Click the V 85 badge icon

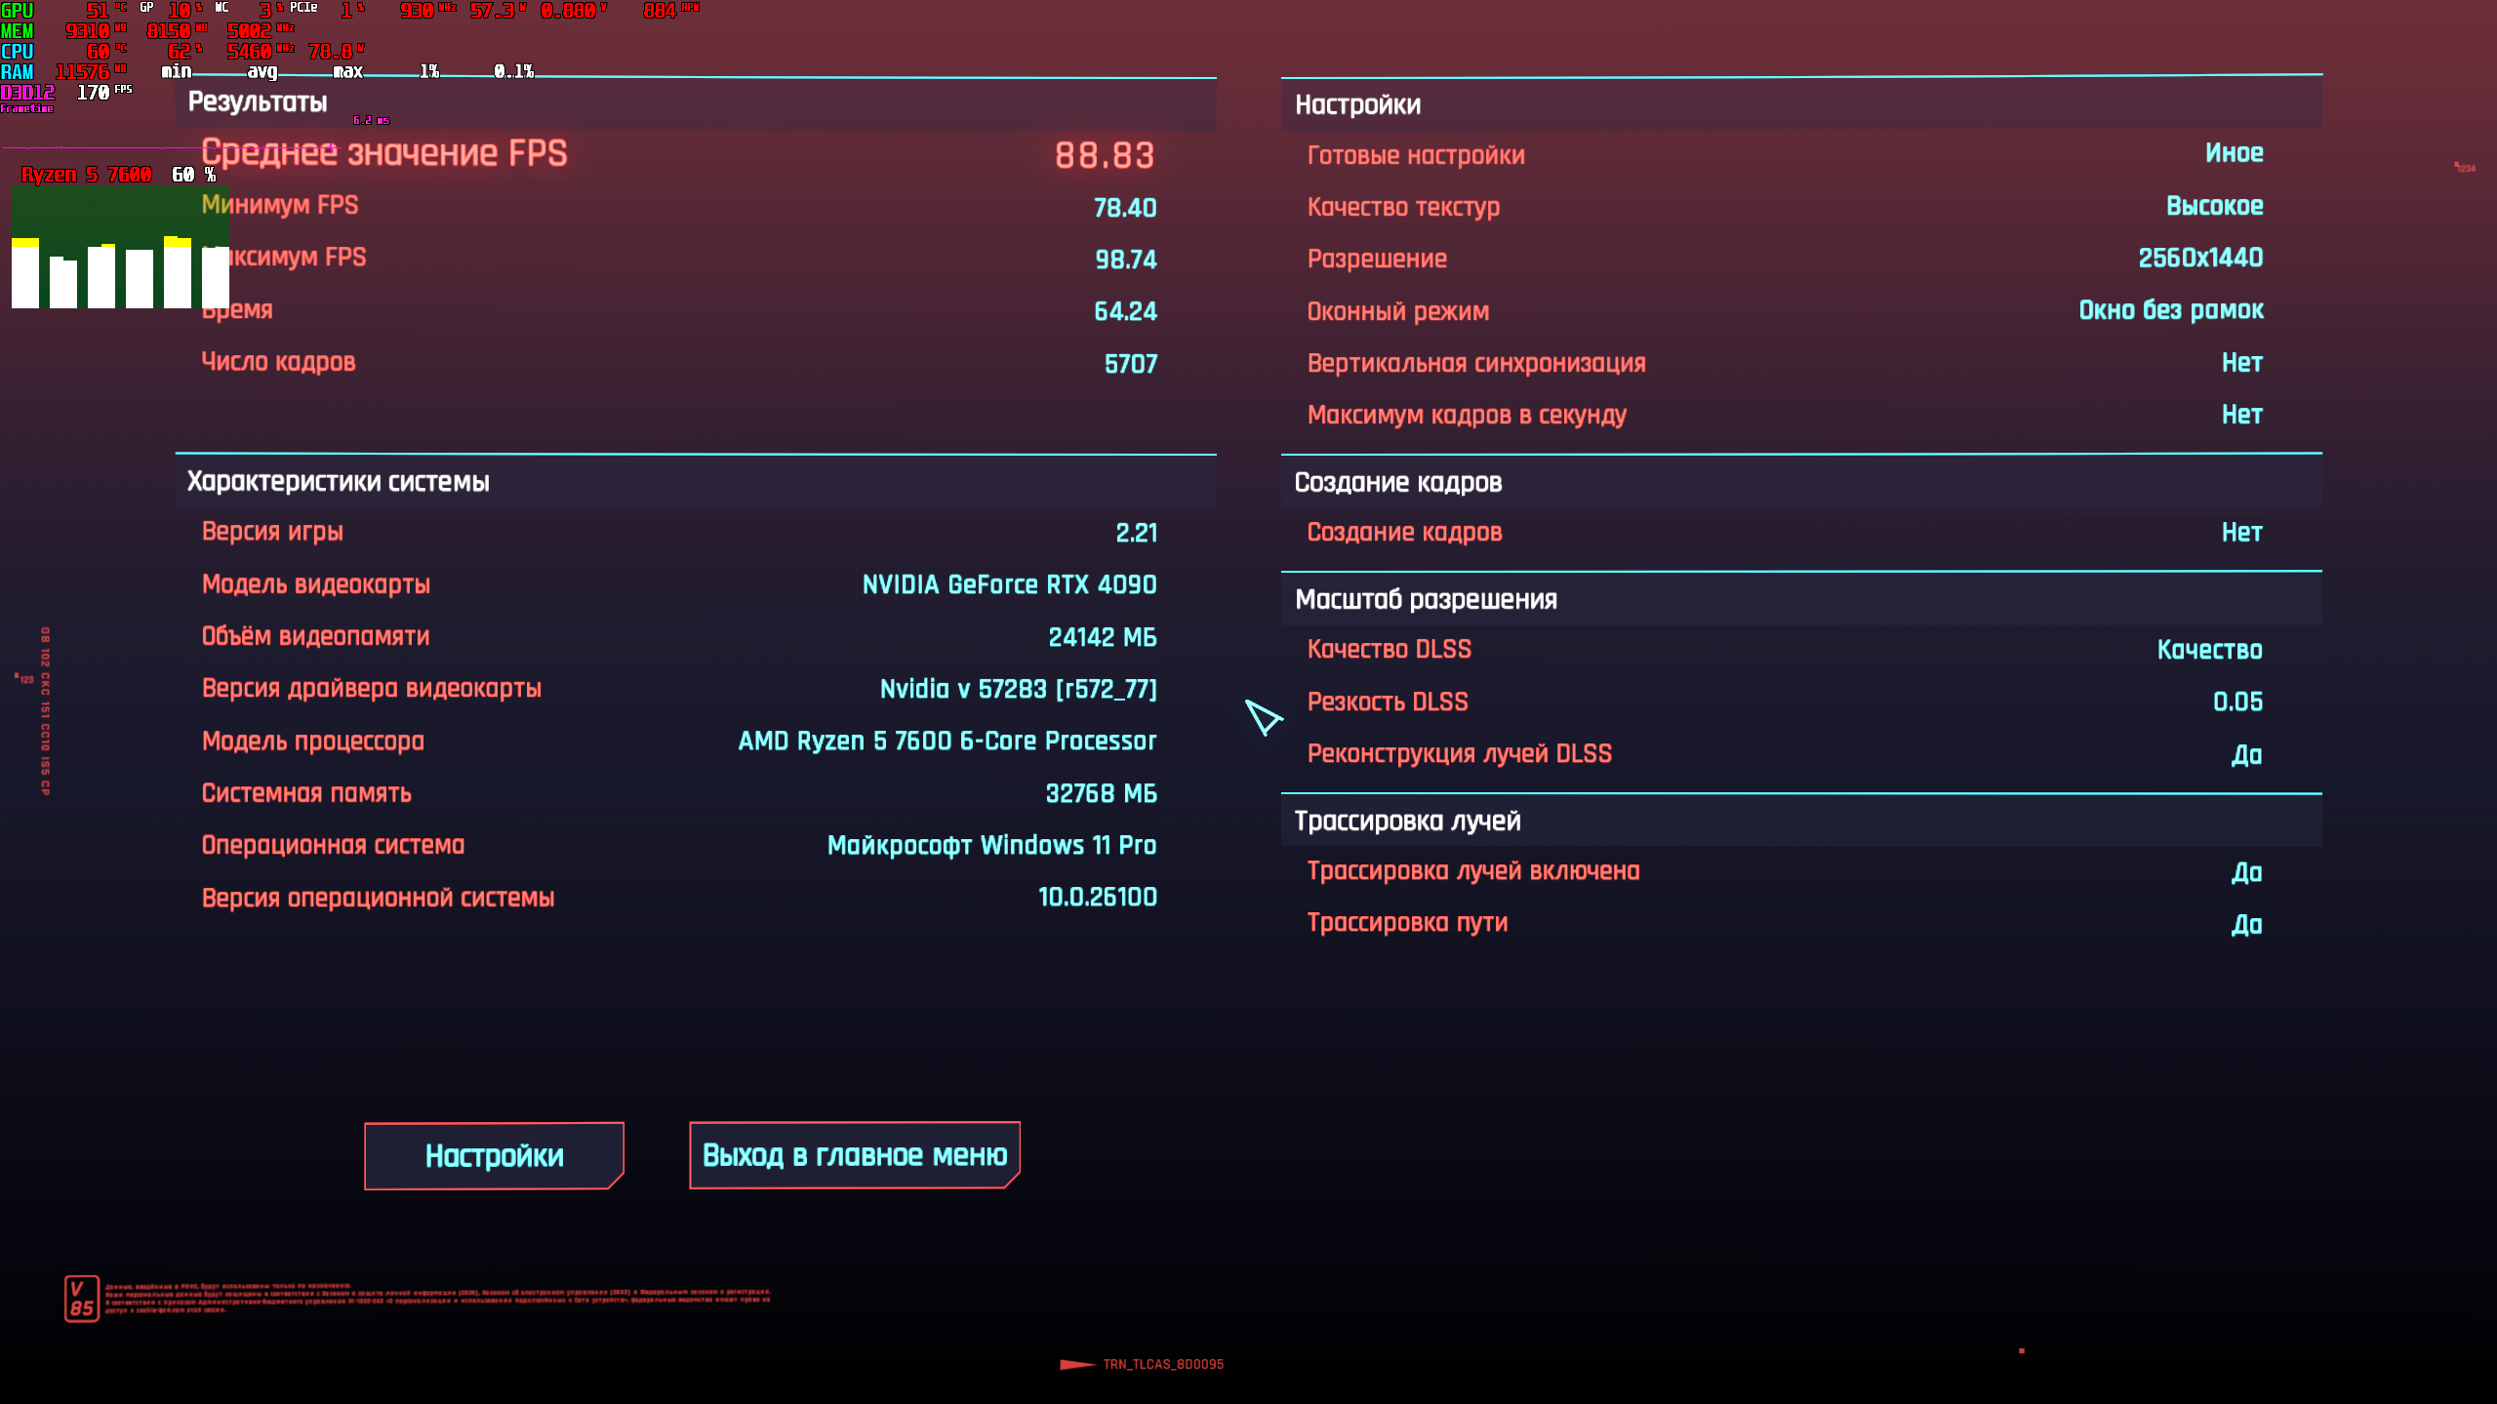point(81,1299)
